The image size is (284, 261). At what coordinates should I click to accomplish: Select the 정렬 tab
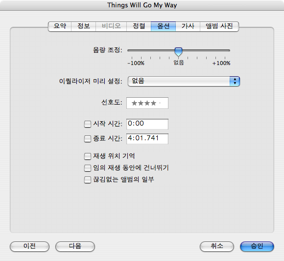(139, 26)
